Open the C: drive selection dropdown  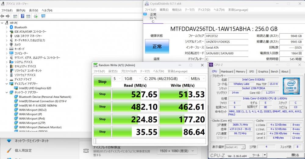click(x=165, y=79)
